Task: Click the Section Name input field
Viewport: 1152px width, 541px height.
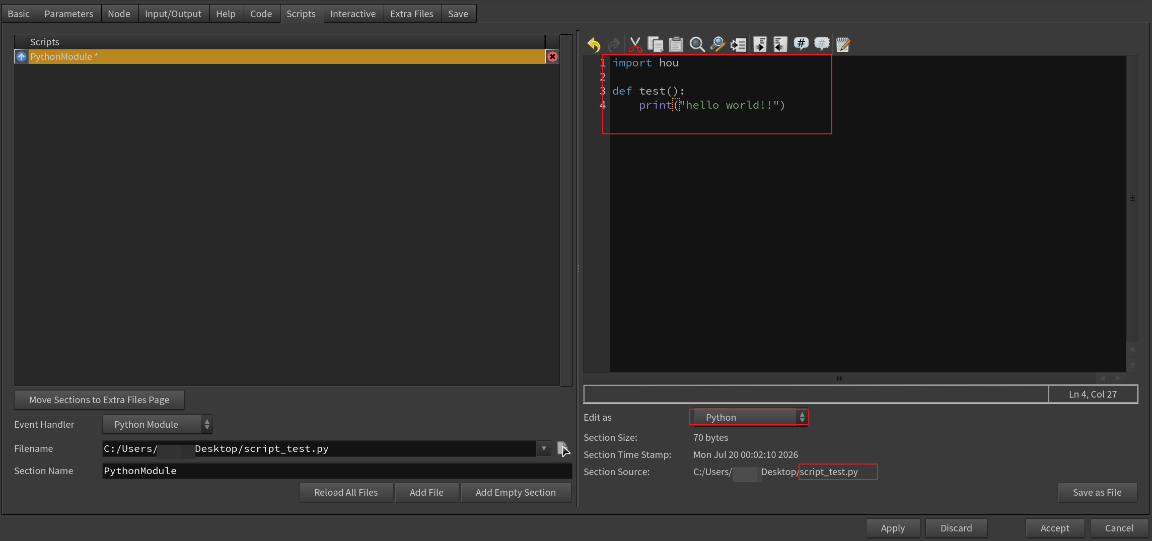Action: click(x=337, y=471)
